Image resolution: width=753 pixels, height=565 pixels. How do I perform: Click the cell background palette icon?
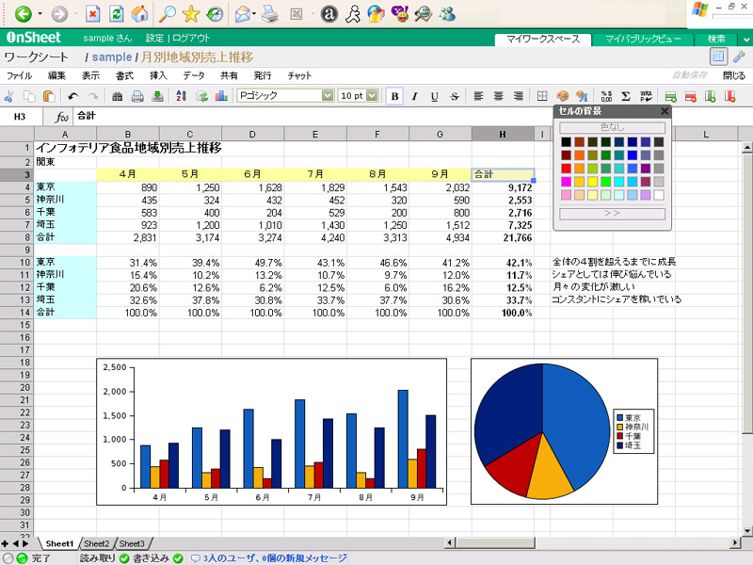click(x=562, y=97)
